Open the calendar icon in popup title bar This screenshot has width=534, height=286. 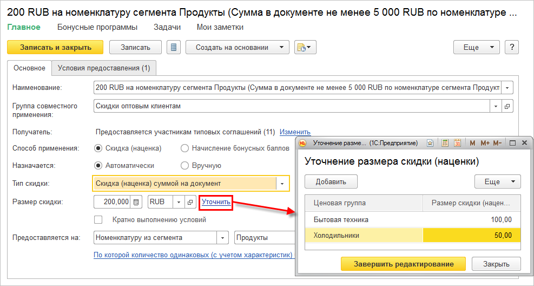pyautogui.click(x=457, y=143)
